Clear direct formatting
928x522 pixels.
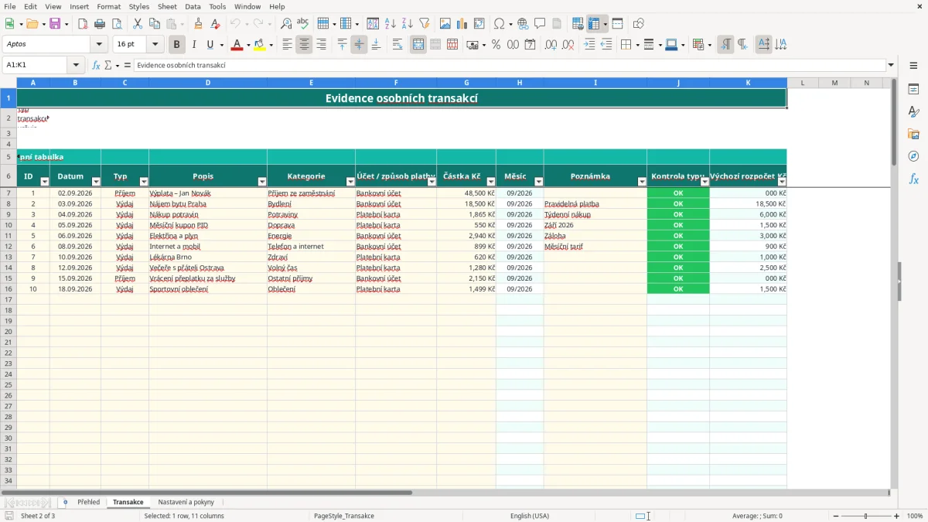(216, 24)
